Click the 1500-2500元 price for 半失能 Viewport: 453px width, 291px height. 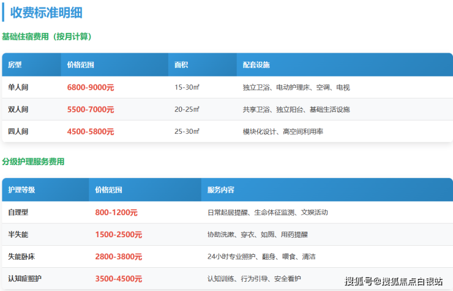pos(119,235)
